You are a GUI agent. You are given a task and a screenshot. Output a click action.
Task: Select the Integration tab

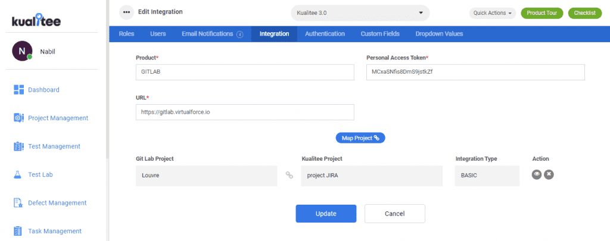tap(274, 34)
